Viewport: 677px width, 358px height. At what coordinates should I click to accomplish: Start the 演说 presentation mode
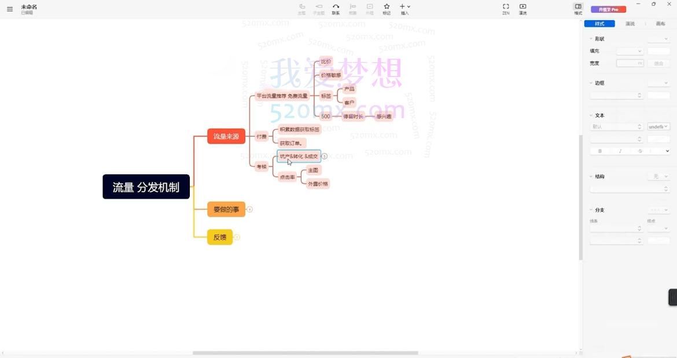[523, 9]
